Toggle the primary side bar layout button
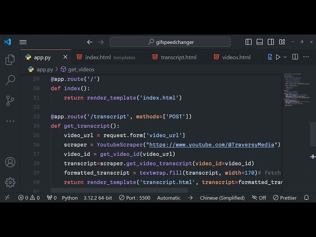This screenshot has height=237, width=316. (x=248, y=42)
